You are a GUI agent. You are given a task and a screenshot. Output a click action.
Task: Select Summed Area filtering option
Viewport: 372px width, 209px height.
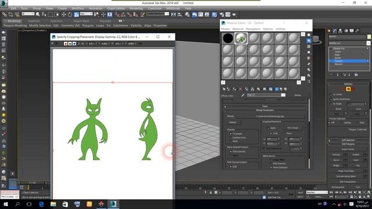[x=230, y=138]
